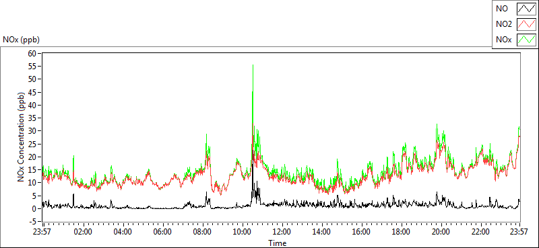Click the tallest green NOx spike peak
Screen dimensions: 539x248
(253, 65)
